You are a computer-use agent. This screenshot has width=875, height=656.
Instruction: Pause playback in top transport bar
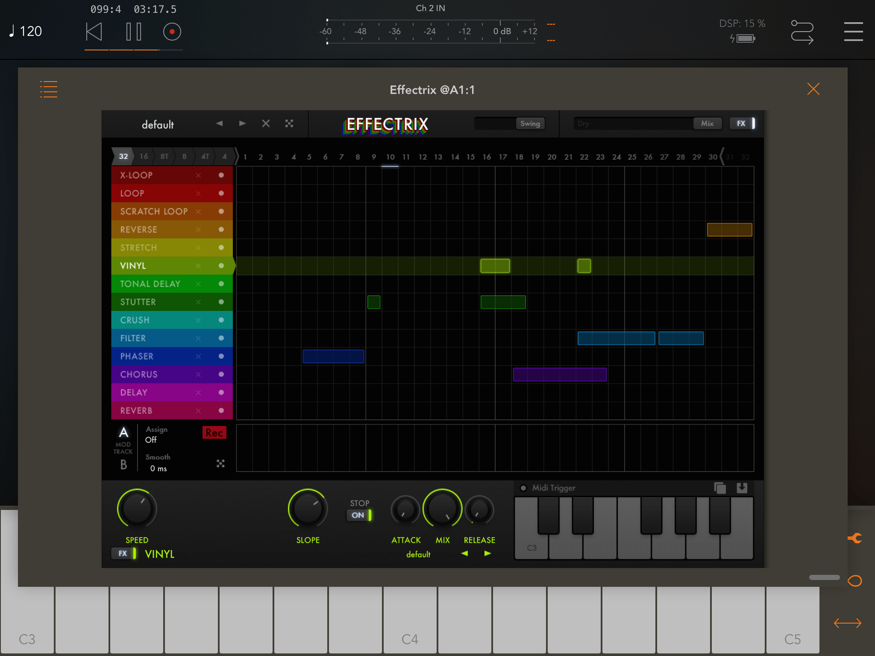133,32
